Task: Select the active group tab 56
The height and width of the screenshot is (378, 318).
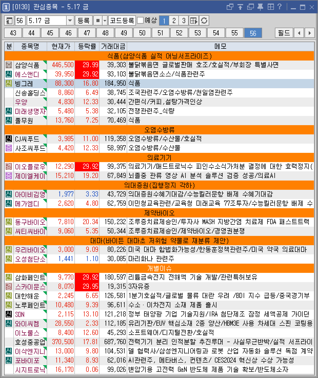Action: tap(253, 33)
